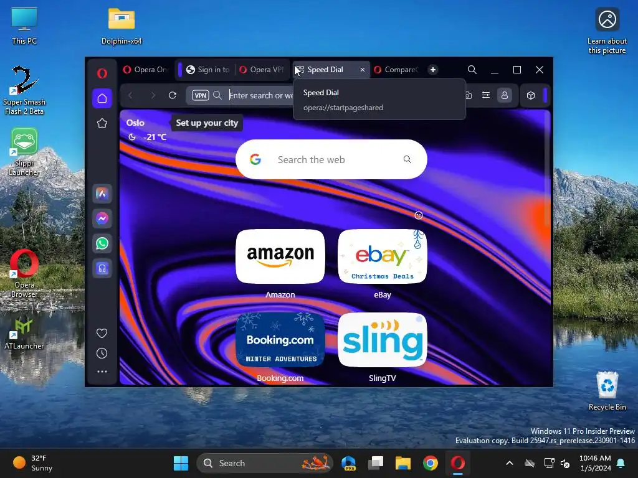Click the taskbar Search box
Image resolution: width=638 pixels, height=478 pixels.
pyautogui.click(x=265, y=463)
